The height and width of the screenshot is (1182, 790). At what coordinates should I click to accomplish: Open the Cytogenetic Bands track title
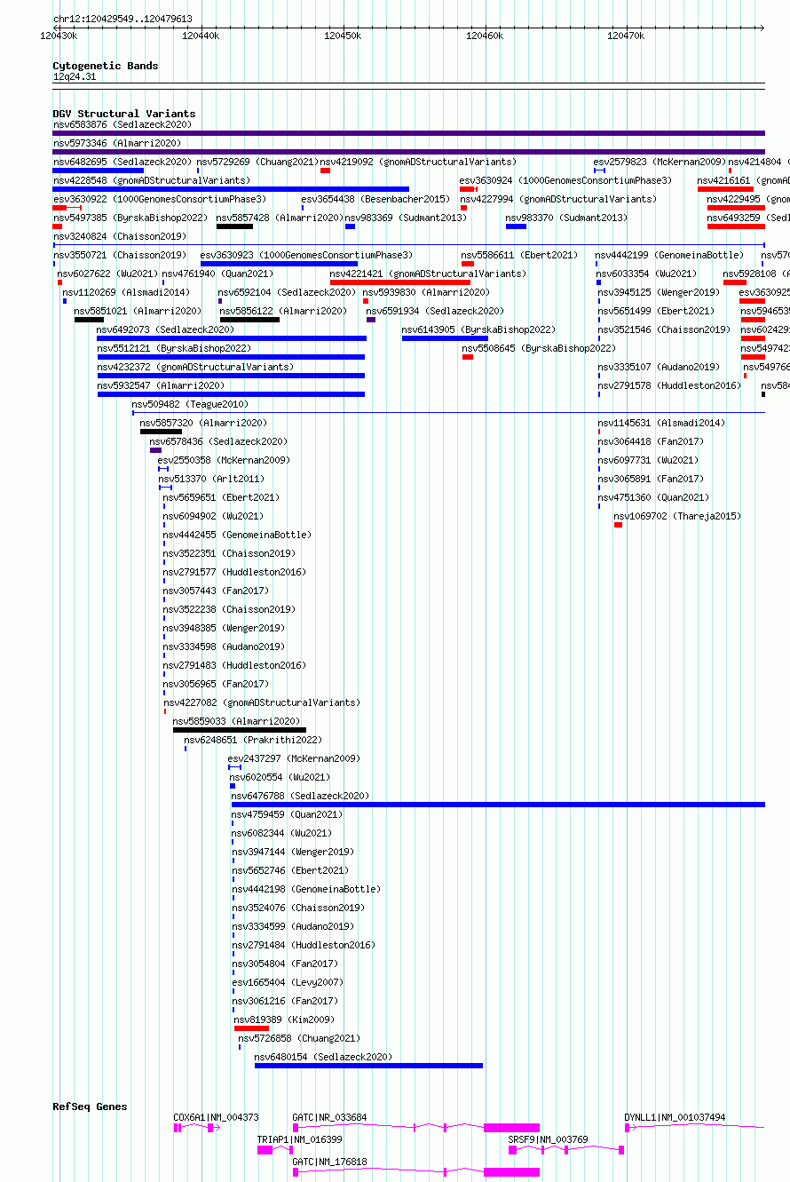[106, 66]
